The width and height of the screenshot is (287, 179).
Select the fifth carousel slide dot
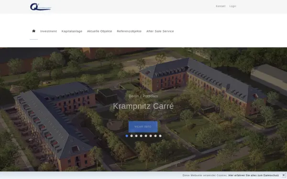146,136
